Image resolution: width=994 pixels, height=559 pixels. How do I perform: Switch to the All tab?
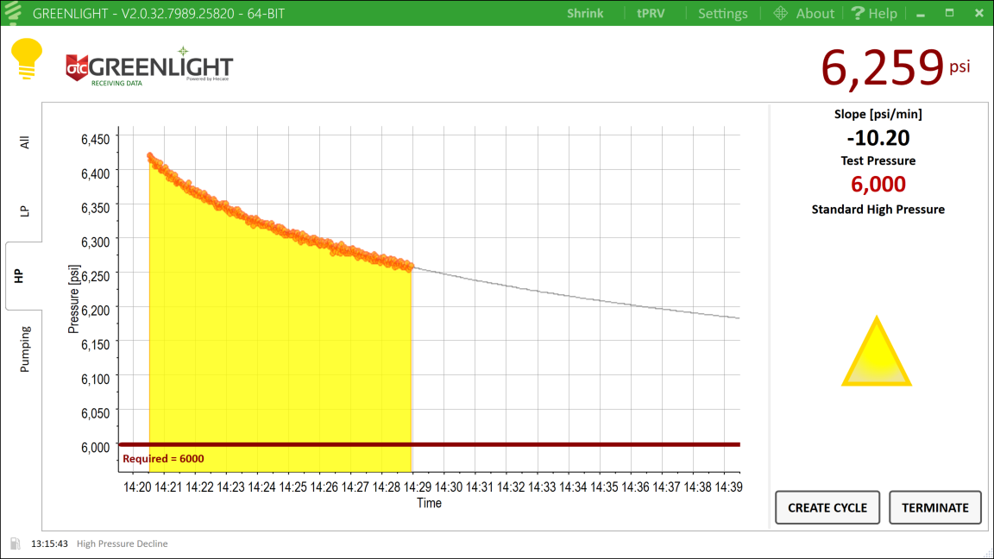pyautogui.click(x=24, y=141)
